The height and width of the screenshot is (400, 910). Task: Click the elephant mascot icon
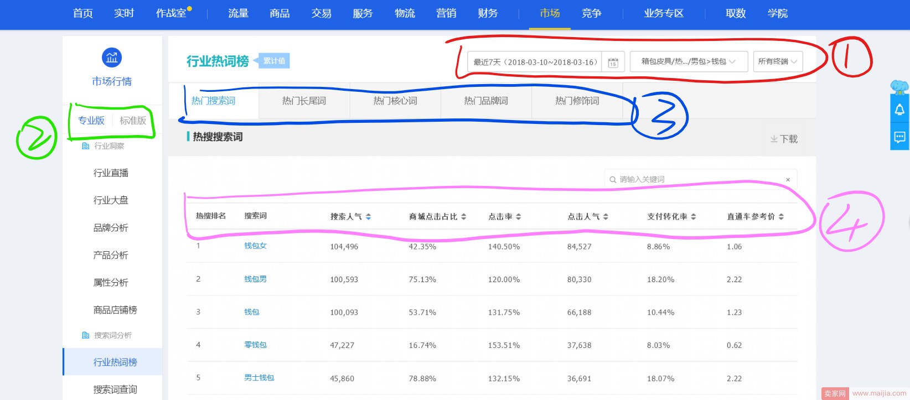[x=899, y=87]
